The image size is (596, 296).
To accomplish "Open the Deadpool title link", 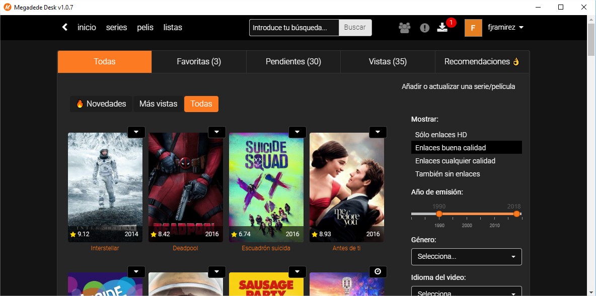I will tap(185, 248).
